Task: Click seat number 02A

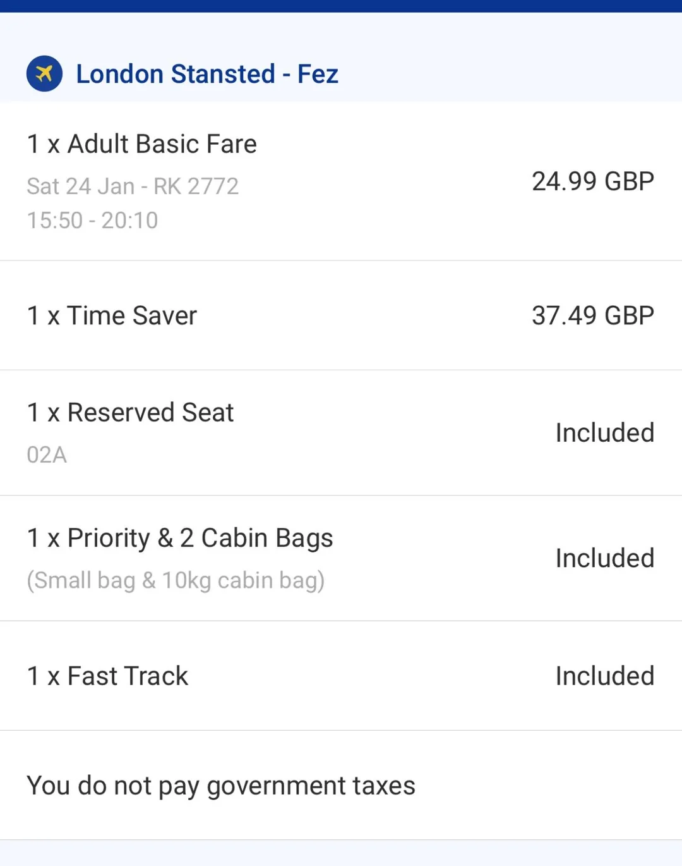Action: 47,455
